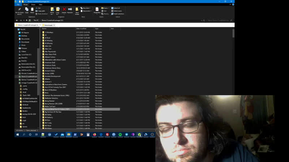Screen dimensions: 289x162
Task: Open Properties from the ribbon
Action: point(97,10)
